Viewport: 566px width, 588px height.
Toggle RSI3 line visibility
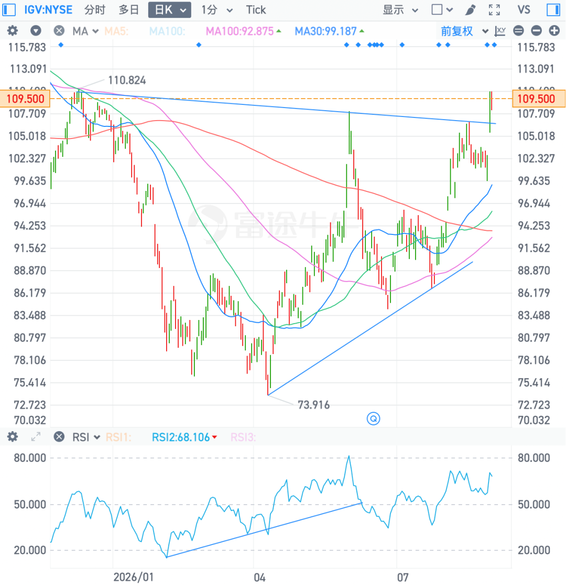[243, 437]
